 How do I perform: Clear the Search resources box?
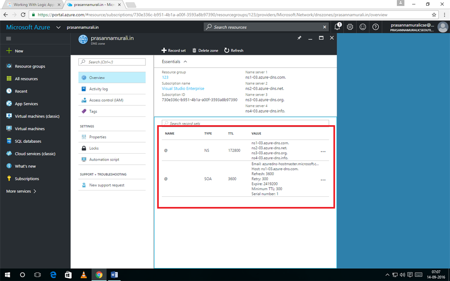pos(325,27)
